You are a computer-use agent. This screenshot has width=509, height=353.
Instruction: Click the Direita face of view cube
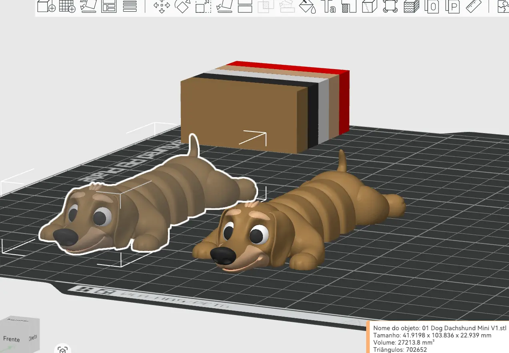(x=33, y=337)
